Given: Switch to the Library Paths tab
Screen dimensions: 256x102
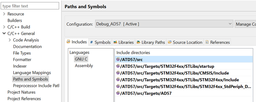Looking at the screenshot, I should (x=151, y=42).
